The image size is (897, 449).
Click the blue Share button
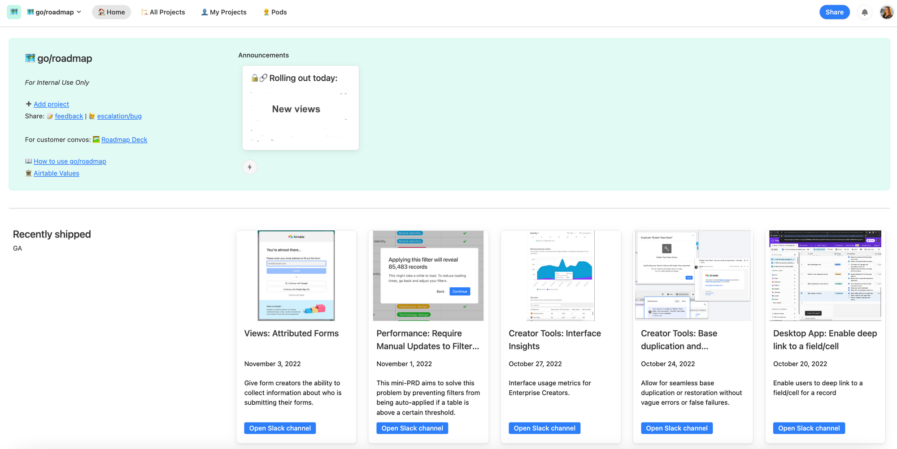[834, 12]
